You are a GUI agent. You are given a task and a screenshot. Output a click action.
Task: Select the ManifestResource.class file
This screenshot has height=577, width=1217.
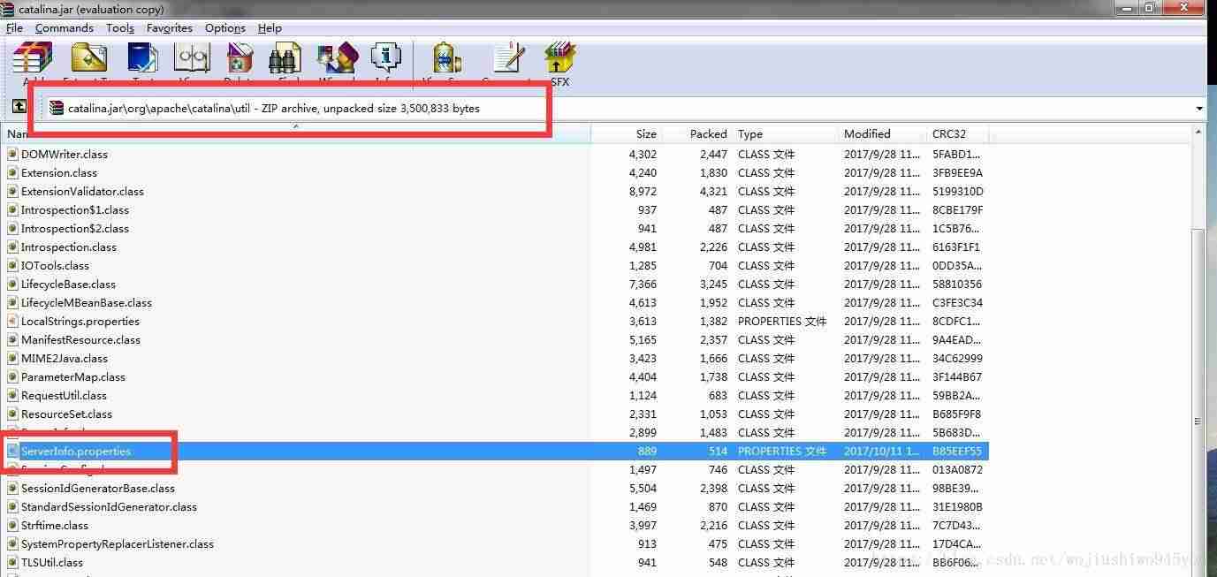click(80, 339)
